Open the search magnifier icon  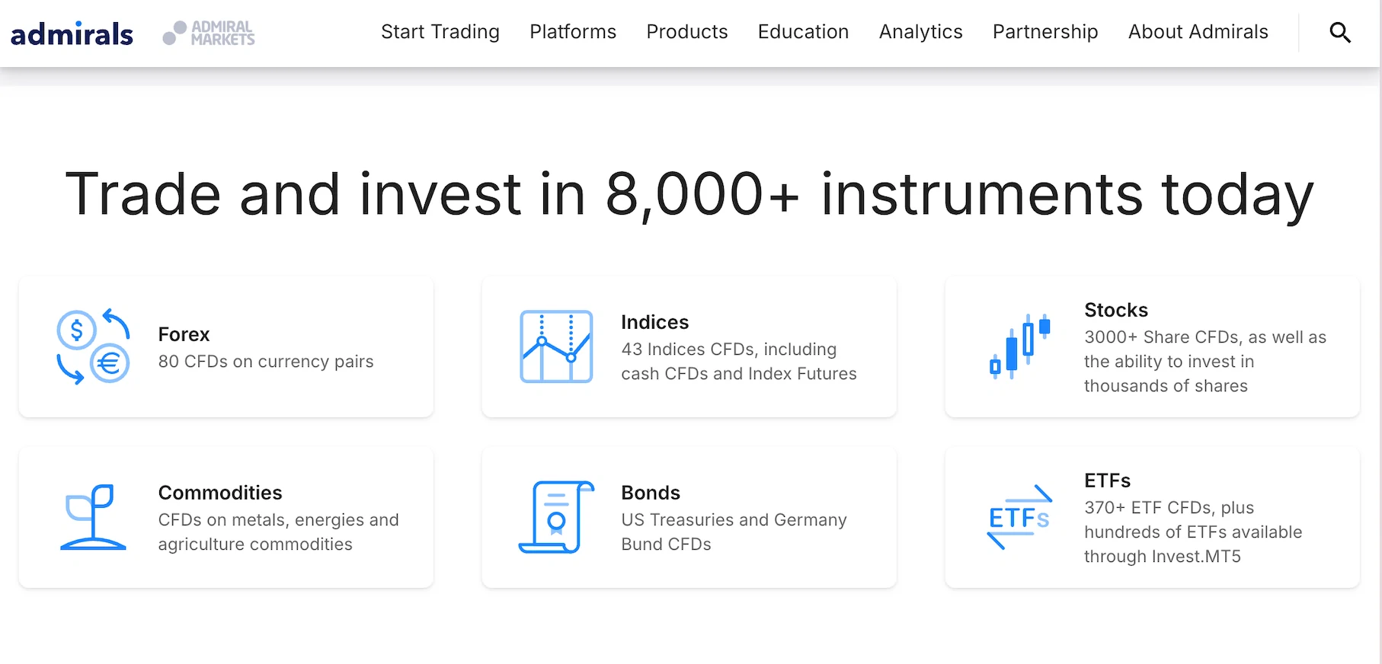click(x=1340, y=33)
